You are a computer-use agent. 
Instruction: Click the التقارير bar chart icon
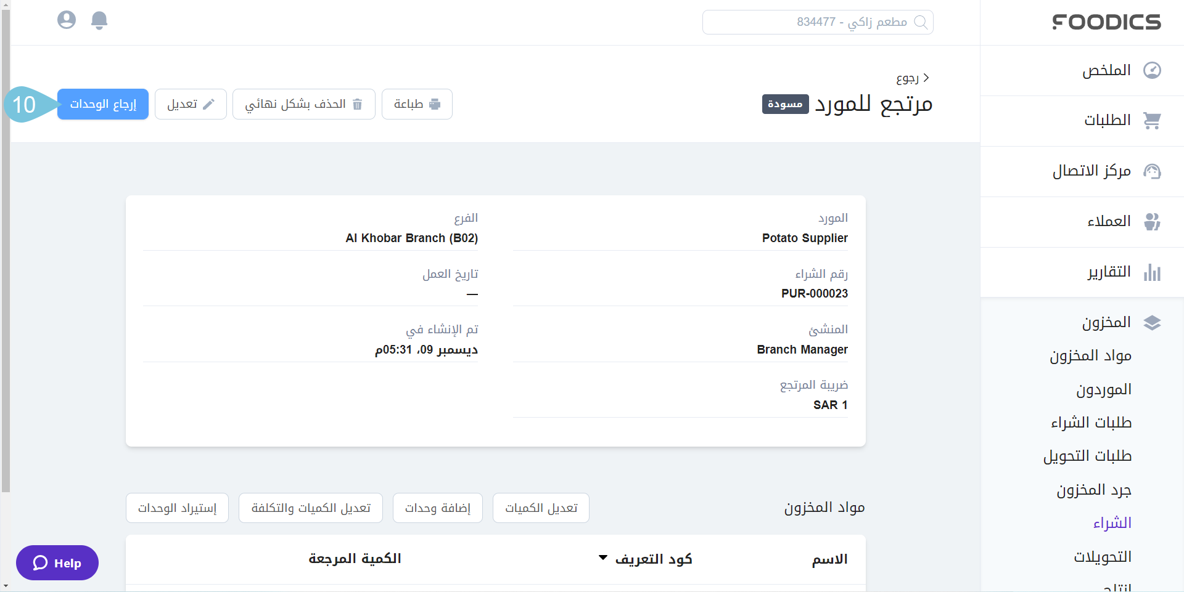[1152, 272]
